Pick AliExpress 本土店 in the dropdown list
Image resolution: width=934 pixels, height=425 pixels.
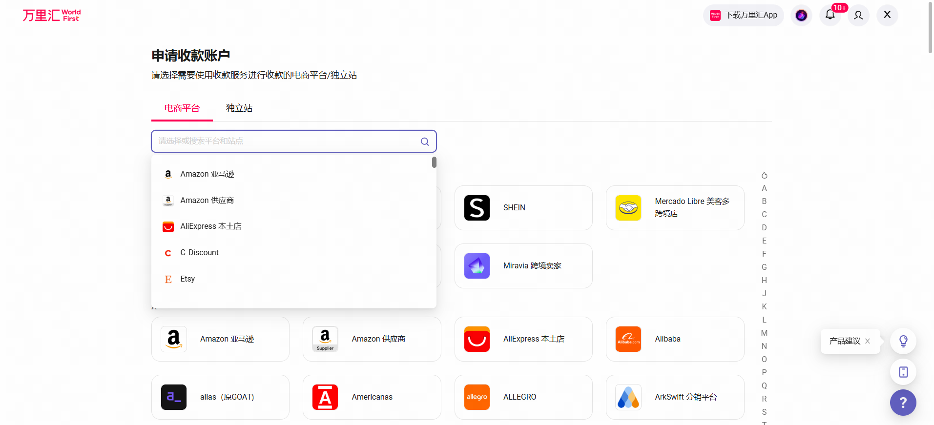[291, 226]
